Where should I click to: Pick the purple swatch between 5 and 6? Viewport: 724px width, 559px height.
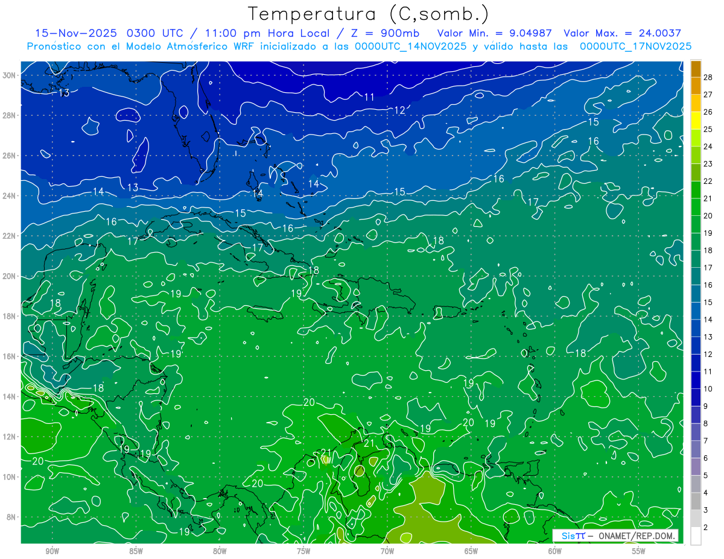coord(696,467)
